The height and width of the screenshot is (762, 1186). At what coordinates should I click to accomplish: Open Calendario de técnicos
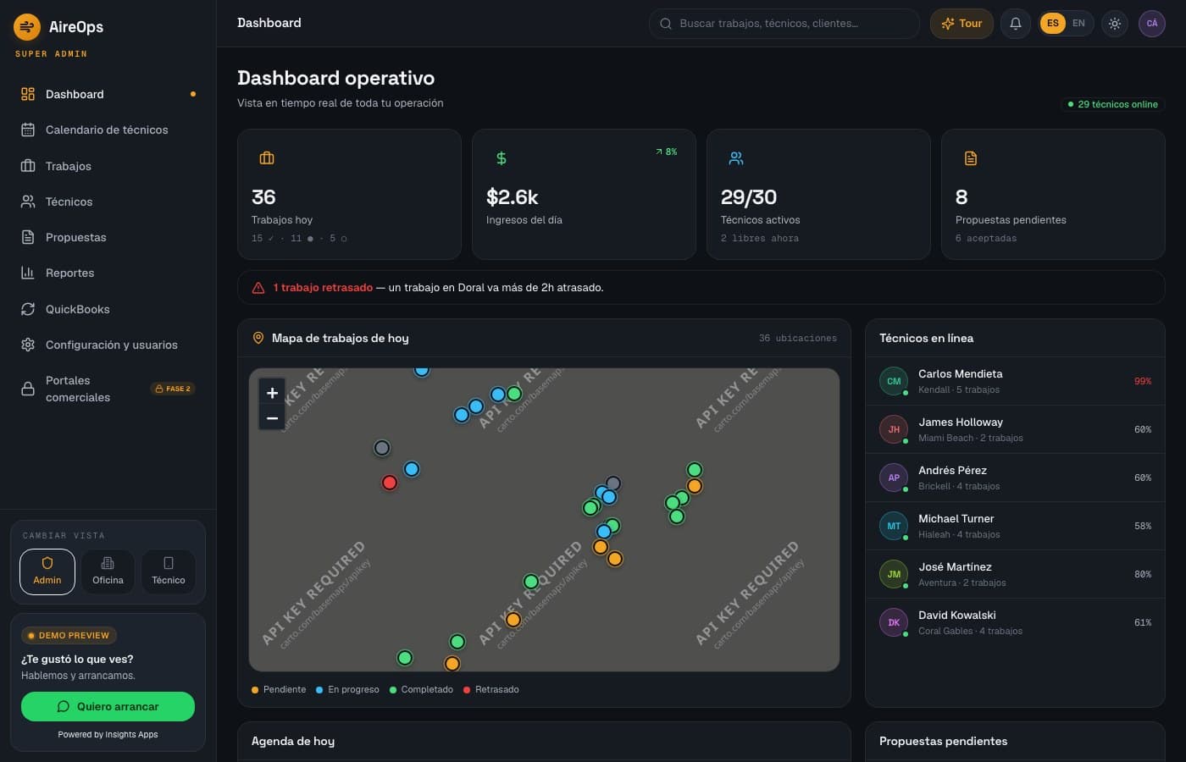pyautogui.click(x=108, y=130)
